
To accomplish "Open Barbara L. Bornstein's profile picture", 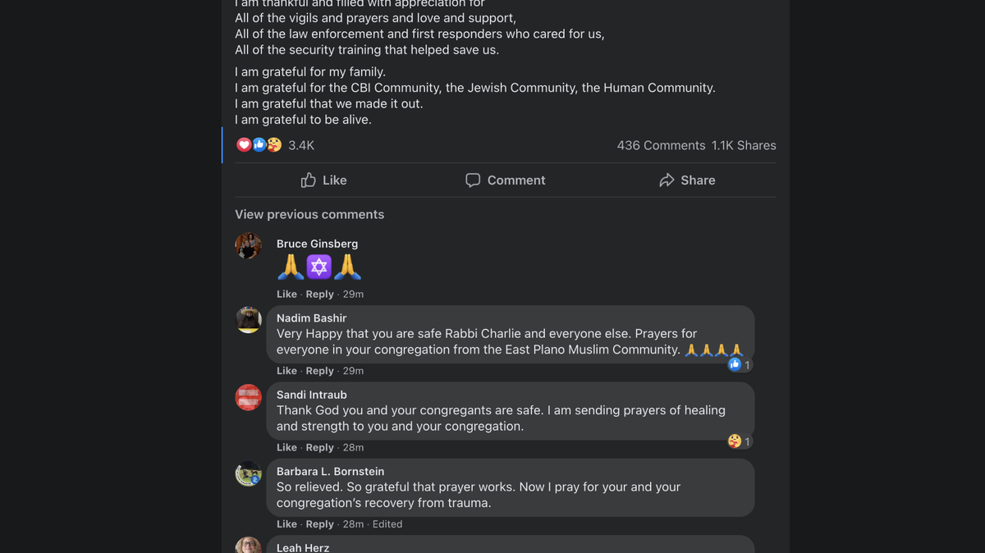I will tap(249, 473).
